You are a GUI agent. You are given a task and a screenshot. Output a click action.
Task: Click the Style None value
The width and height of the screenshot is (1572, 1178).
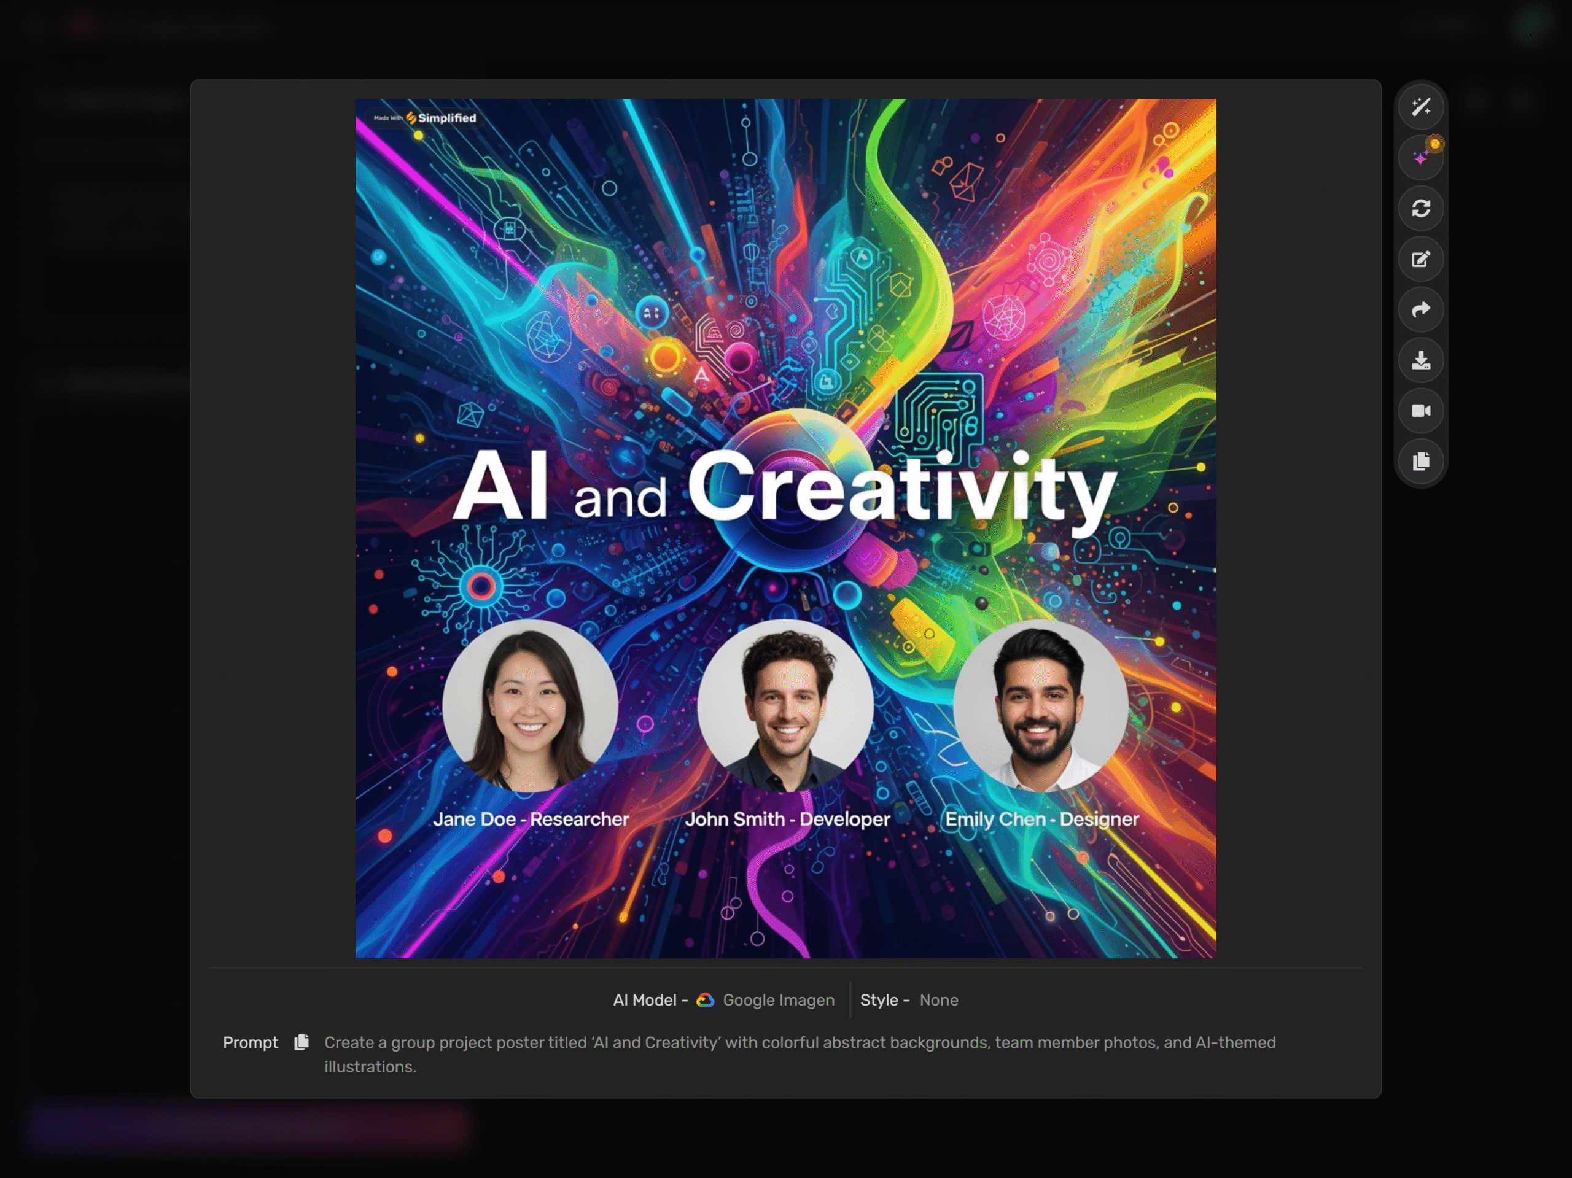tap(938, 999)
